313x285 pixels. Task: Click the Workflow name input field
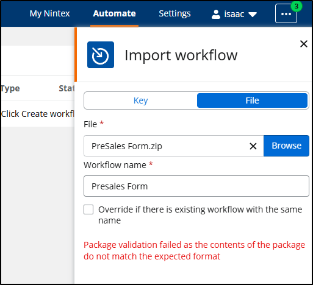coord(196,186)
